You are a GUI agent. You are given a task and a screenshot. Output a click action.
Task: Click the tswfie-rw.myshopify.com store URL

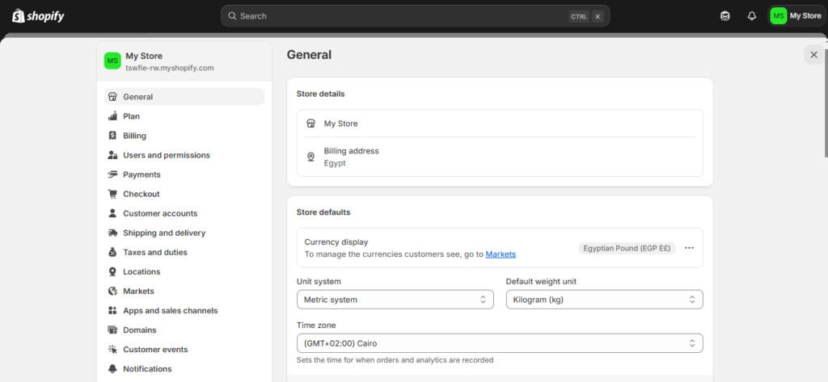click(x=170, y=68)
